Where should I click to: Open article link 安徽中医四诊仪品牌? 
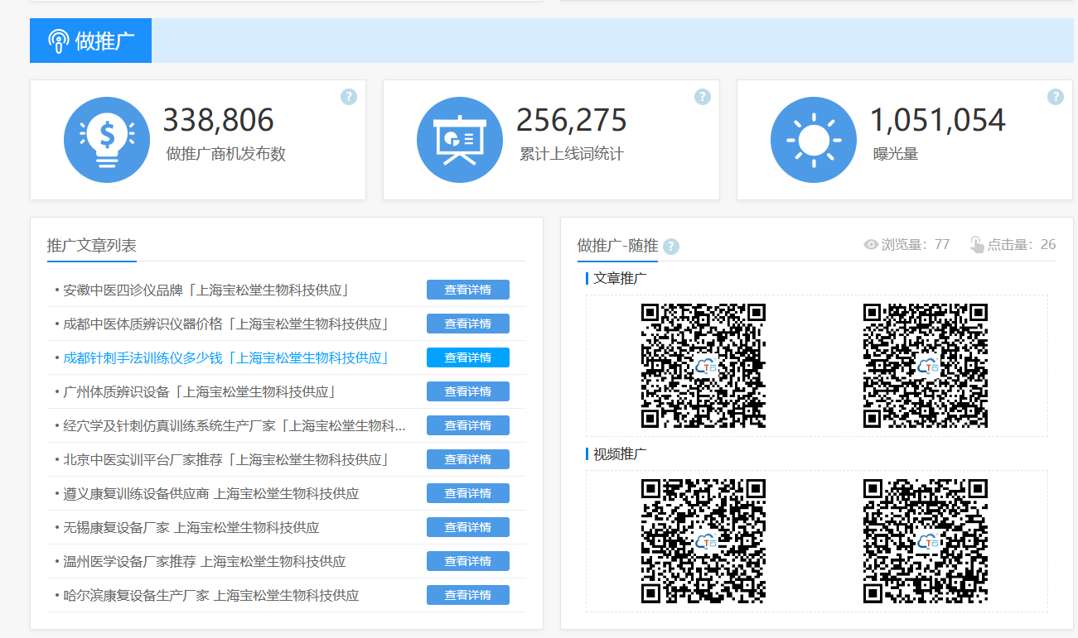click(x=205, y=290)
